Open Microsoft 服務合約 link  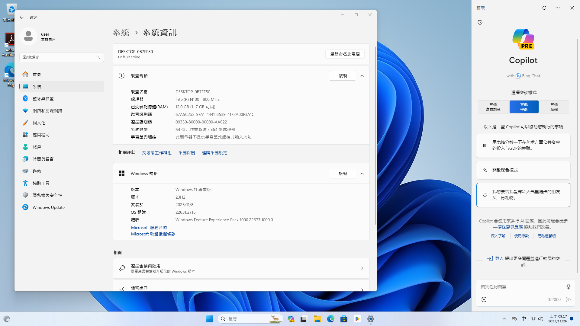coord(149,228)
